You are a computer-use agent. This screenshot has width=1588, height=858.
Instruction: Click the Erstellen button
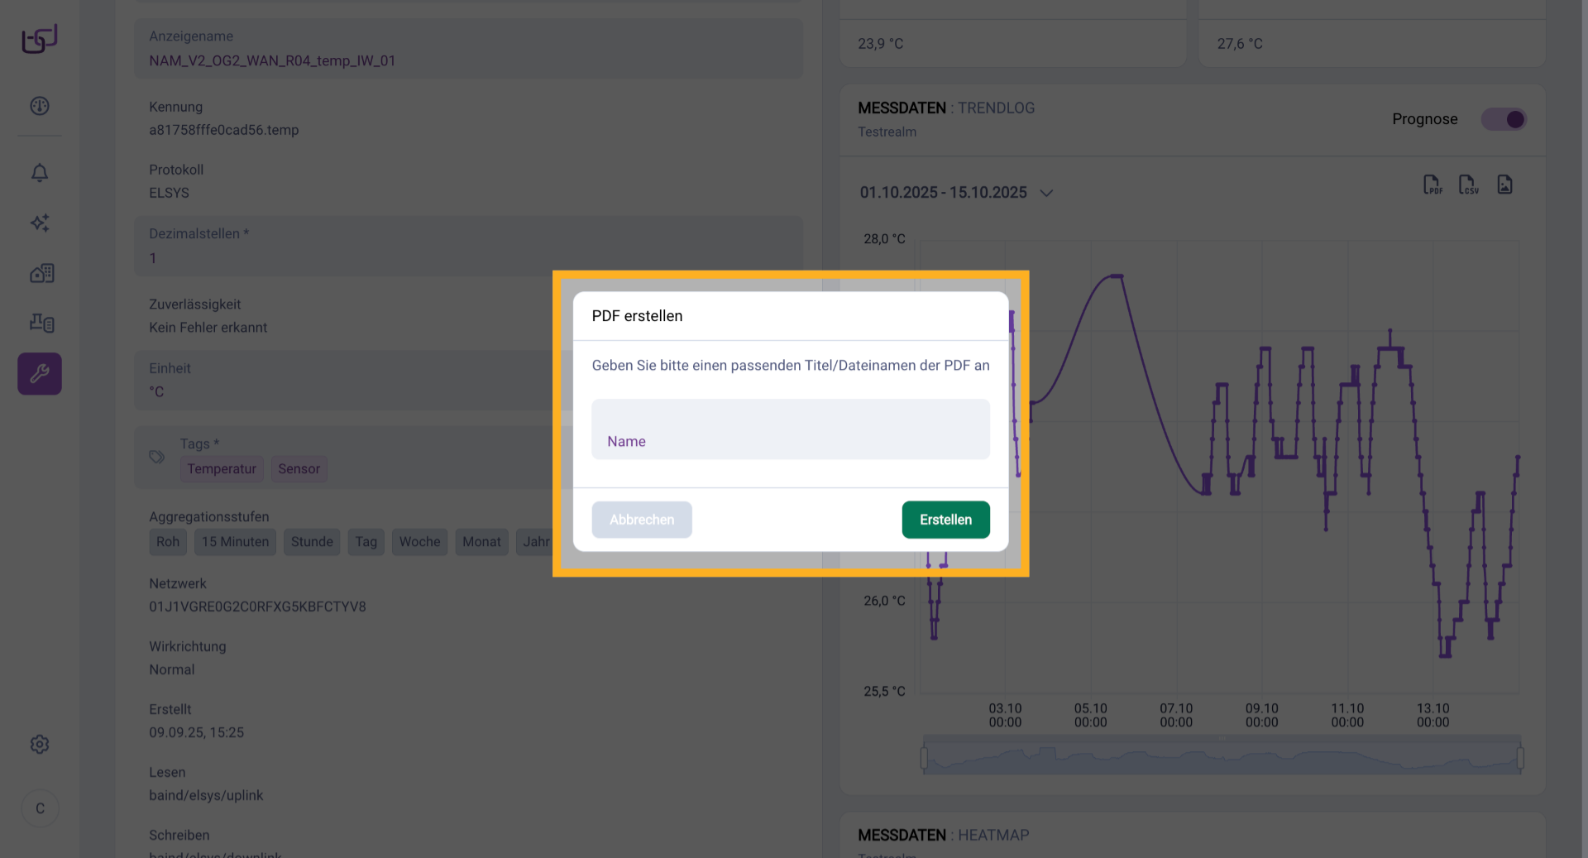point(945,520)
